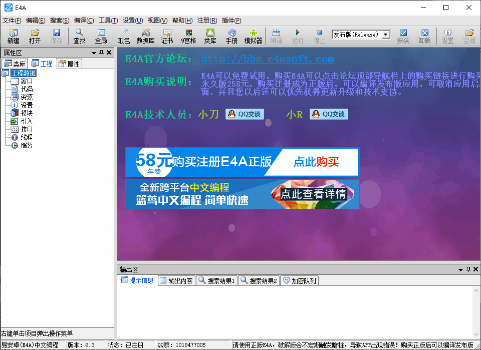Image resolution: width=481 pixels, height=350 pixels.
Task: Switch to the 加密队列 tab
Action: coord(300,281)
